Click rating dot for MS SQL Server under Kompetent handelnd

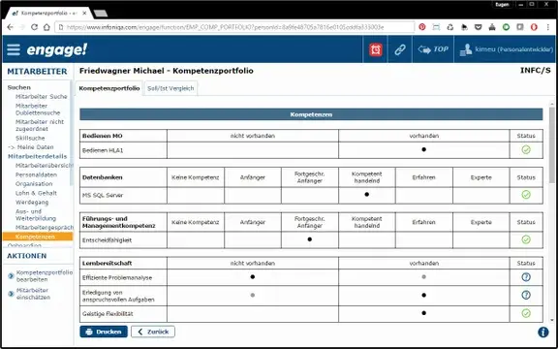(x=366, y=195)
